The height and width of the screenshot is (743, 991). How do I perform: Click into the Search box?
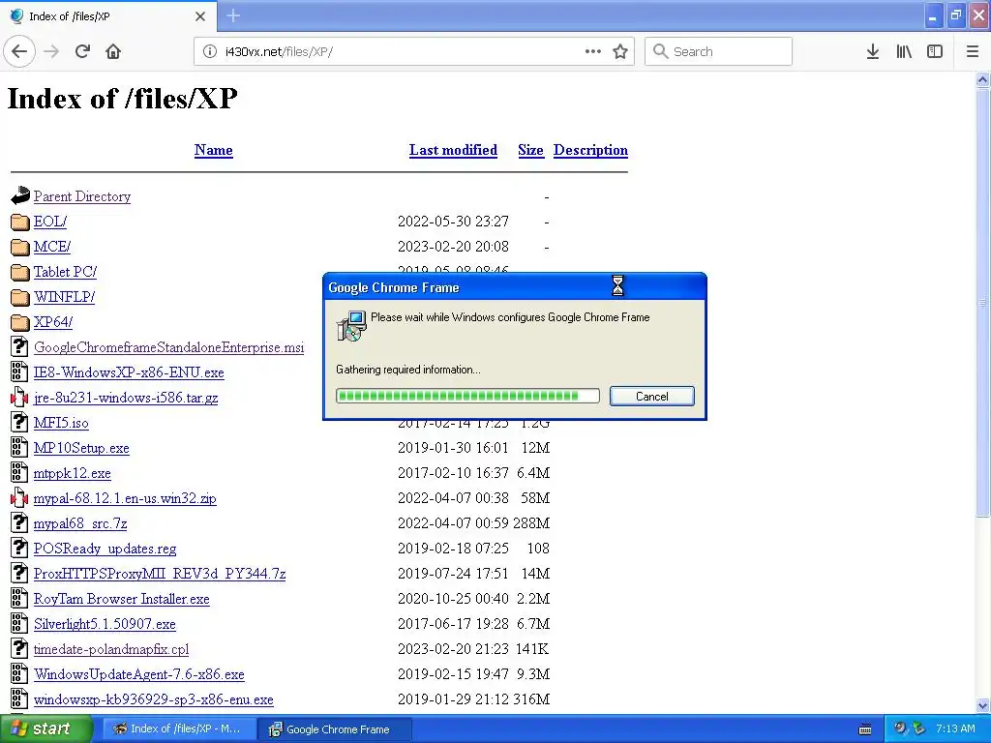718,51
